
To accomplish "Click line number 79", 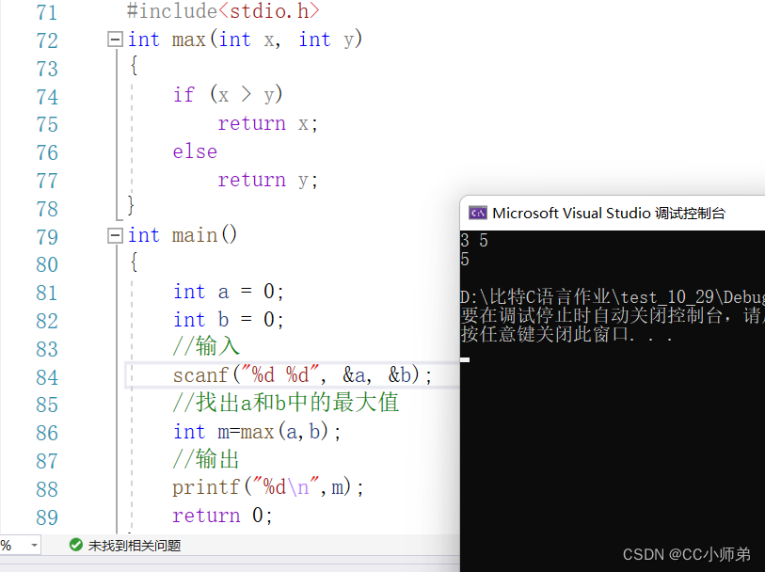I will 47,237.
